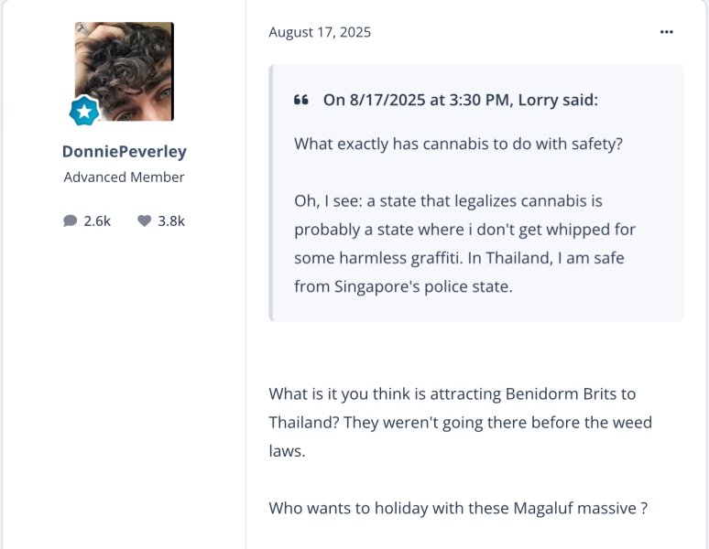Click the word "said:" in quote header

[580, 100]
